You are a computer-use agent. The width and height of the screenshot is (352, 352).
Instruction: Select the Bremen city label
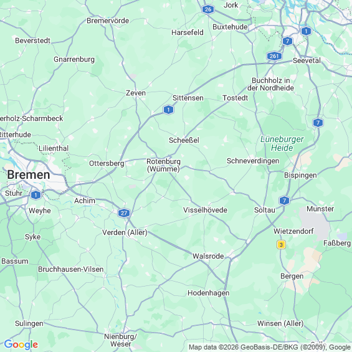pos(29,174)
